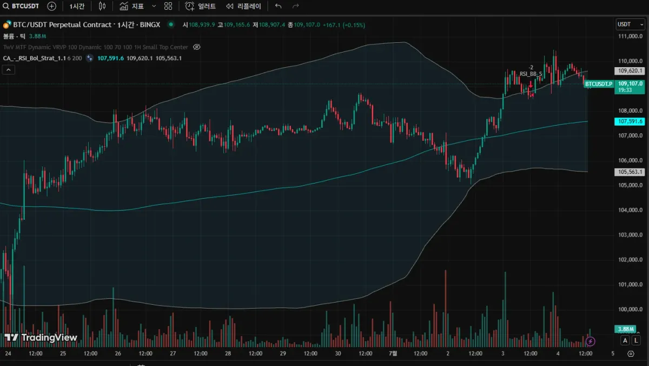Screen dimensions: 649x366
Task: Create an alert with 얼러트 button
Action: tap(201, 6)
